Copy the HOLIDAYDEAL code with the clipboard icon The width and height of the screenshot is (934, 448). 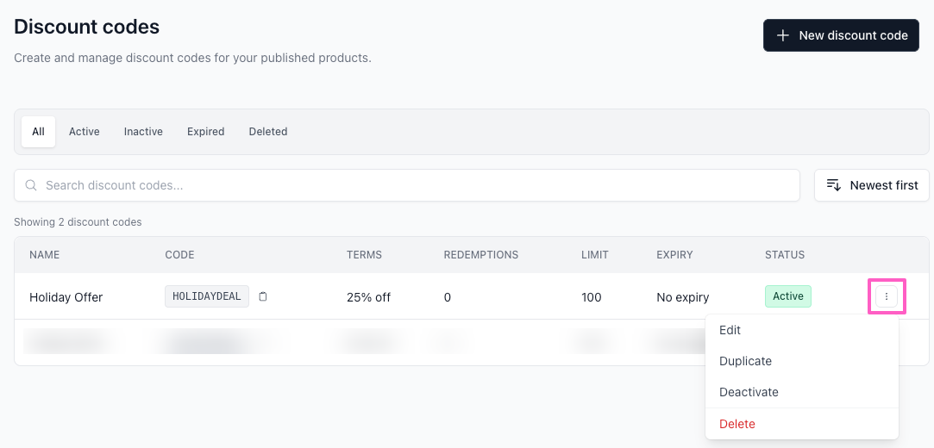click(263, 296)
